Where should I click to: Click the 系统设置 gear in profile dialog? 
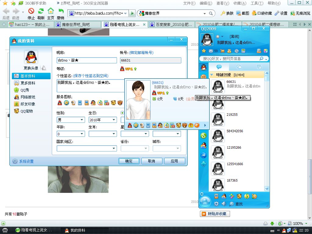point(15,161)
